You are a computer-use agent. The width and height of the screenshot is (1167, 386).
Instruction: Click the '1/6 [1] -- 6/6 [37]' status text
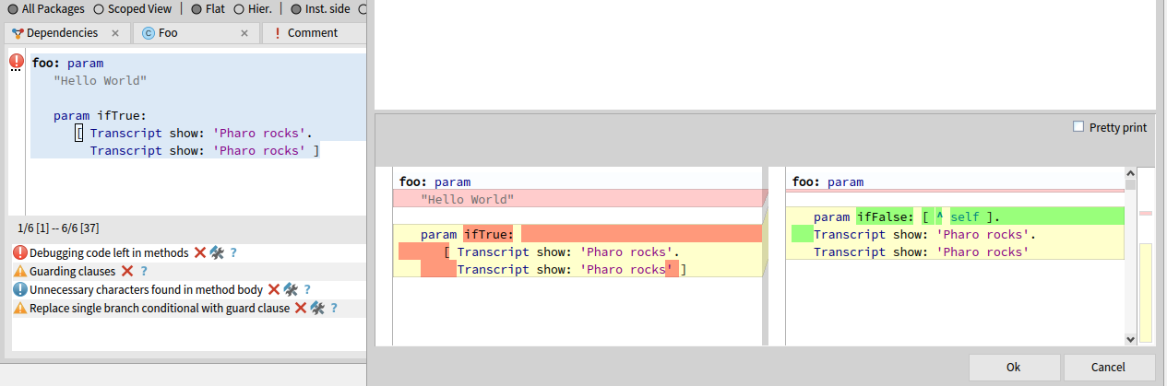click(x=58, y=228)
